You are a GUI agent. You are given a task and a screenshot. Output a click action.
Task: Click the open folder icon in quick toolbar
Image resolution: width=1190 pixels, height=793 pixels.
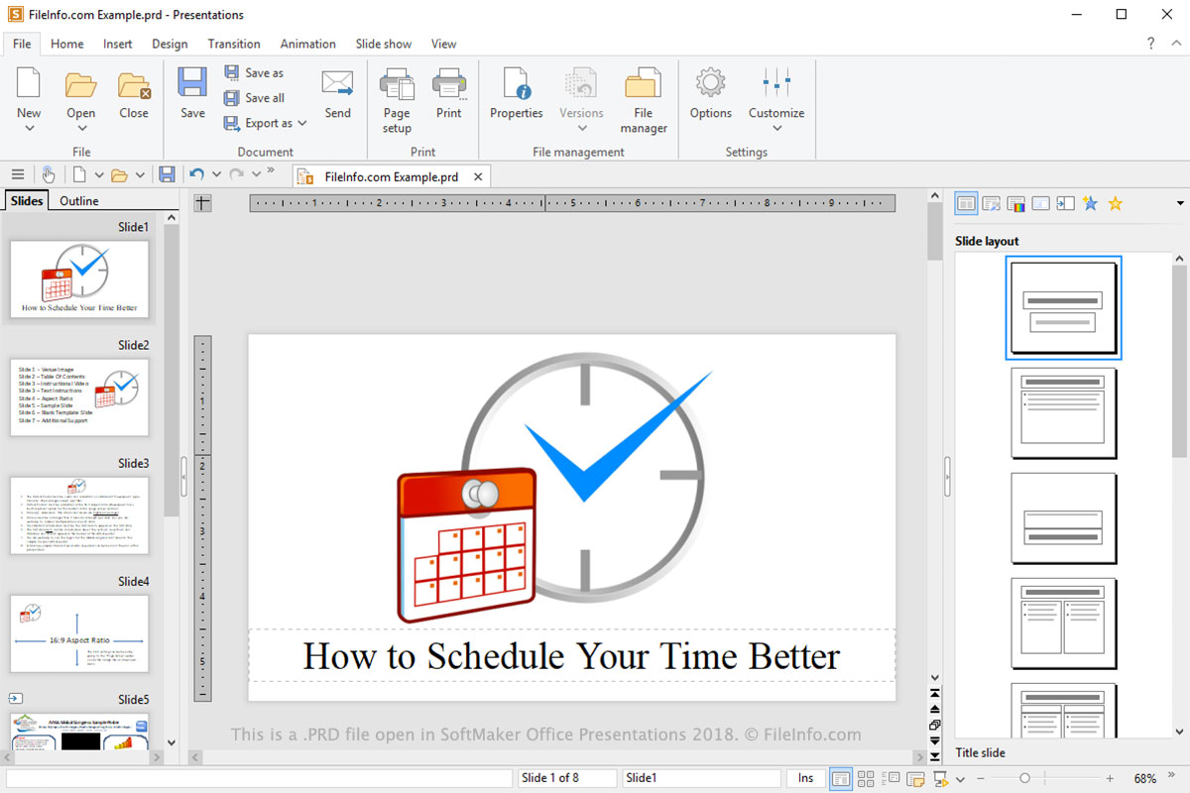pyautogui.click(x=119, y=175)
